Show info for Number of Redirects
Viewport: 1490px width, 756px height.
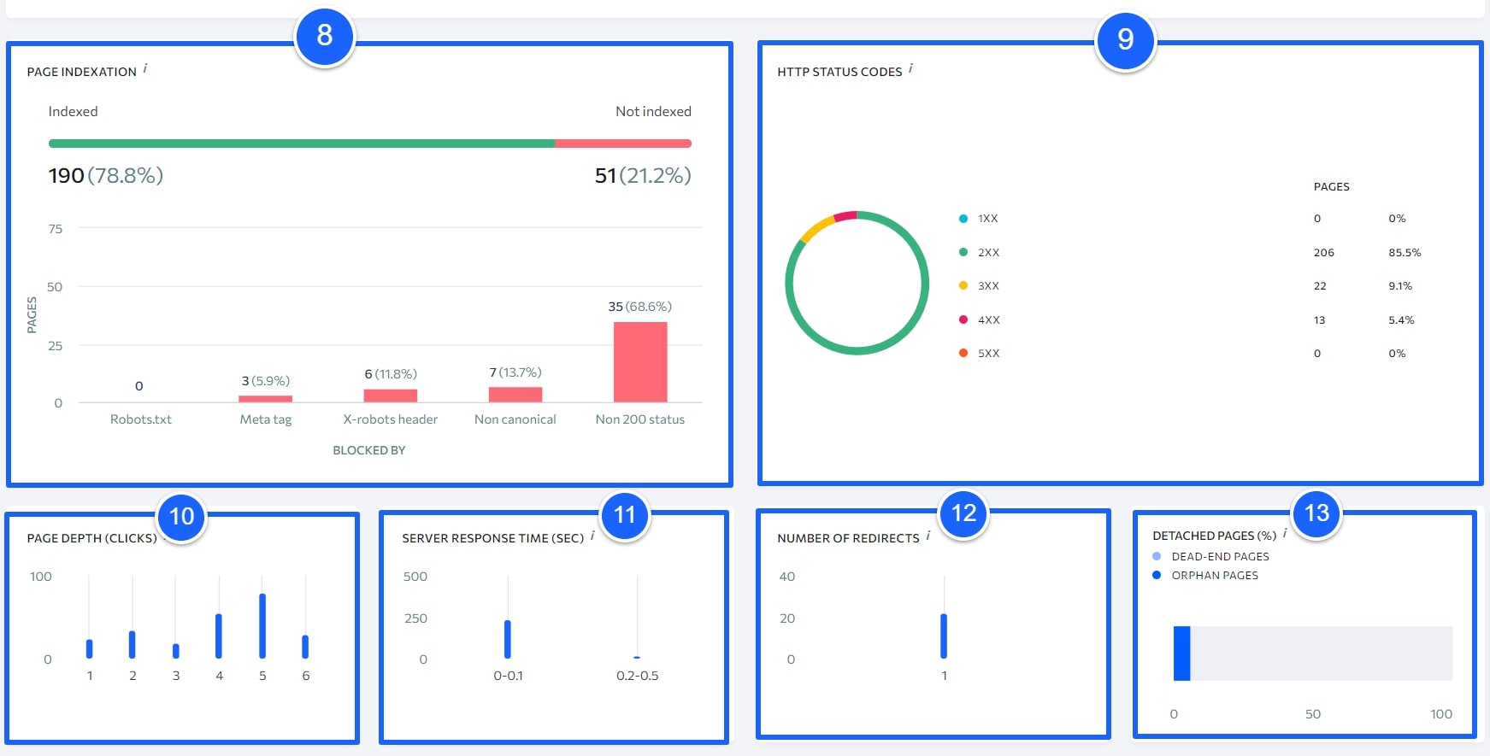[x=928, y=536]
